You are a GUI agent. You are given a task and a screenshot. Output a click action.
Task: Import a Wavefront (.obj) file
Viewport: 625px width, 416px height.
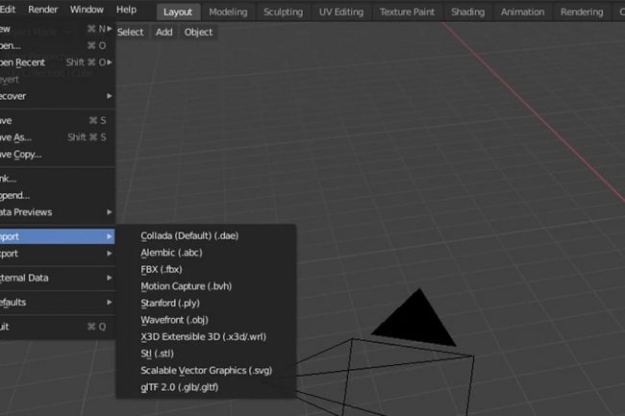tap(176, 319)
